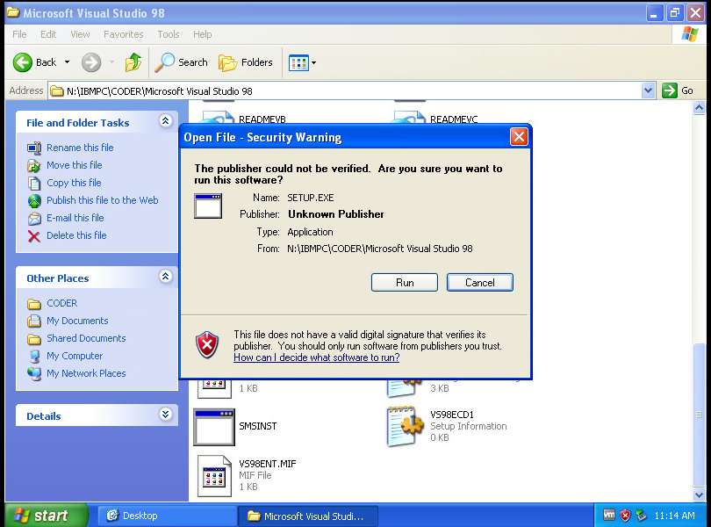The width and height of the screenshot is (711, 527).
Task: Click scrollbar down arrow in file list
Action: pyautogui.click(x=700, y=494)
